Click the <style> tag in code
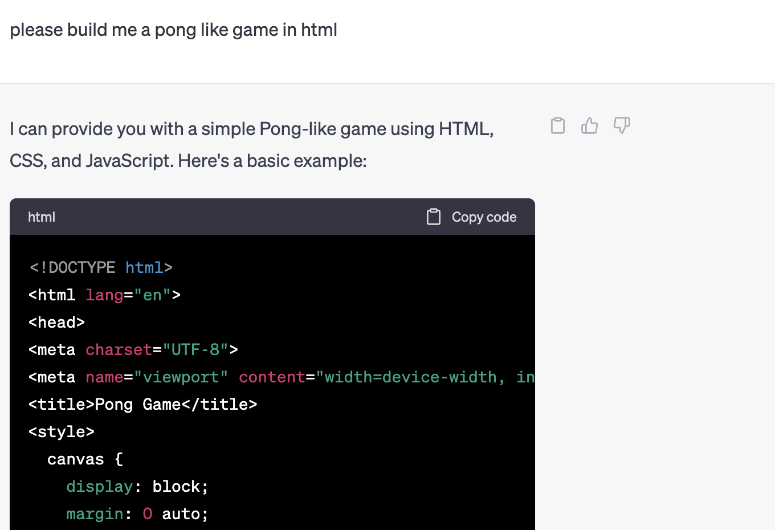775x530 pixels. click(62, 431)
